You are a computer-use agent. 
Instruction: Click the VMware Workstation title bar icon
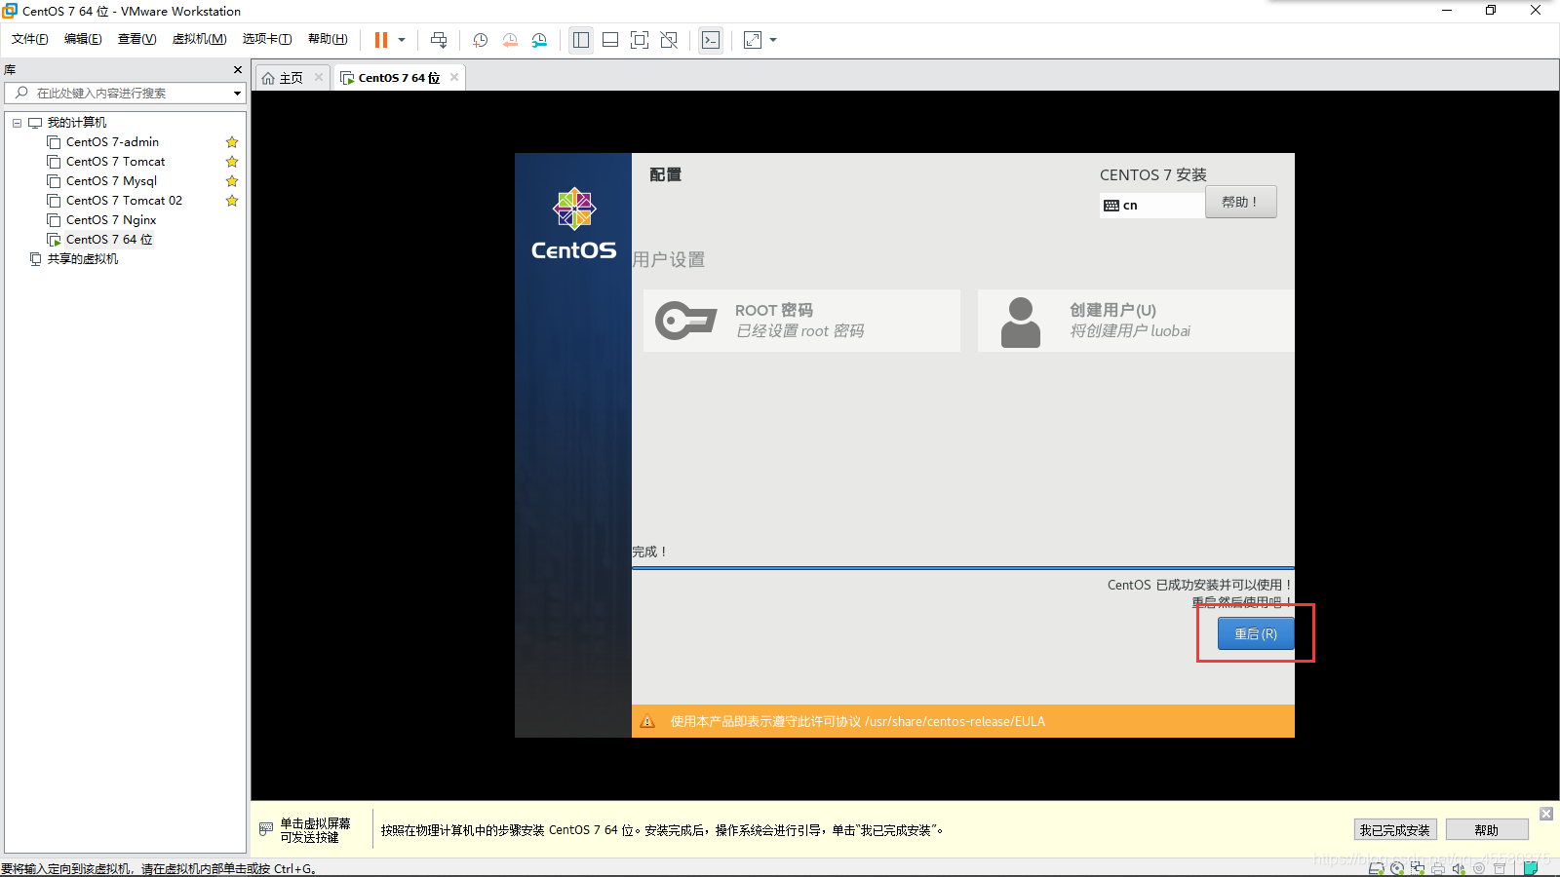10,11
